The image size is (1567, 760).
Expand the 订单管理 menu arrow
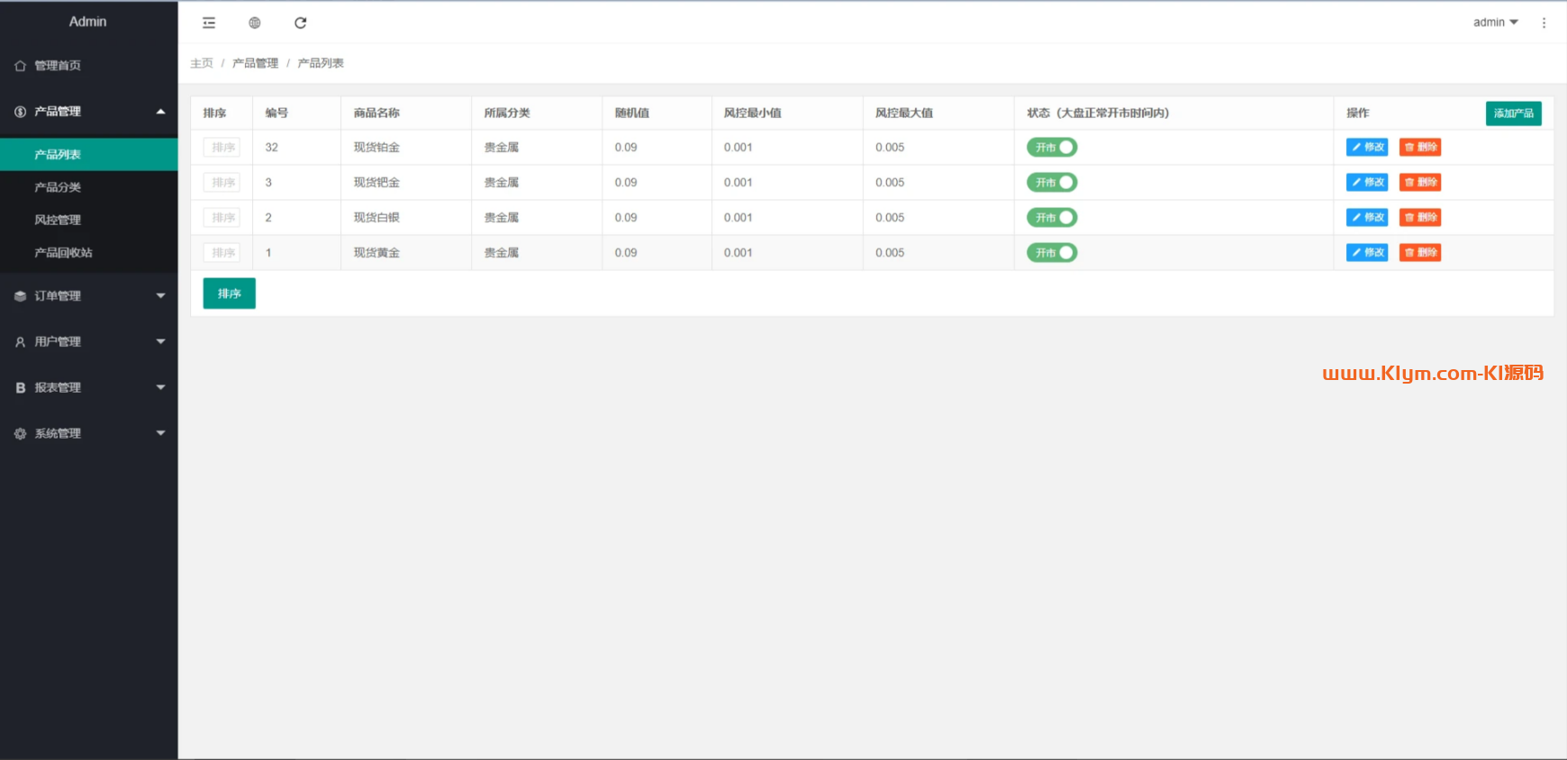(x=160, y=296)
